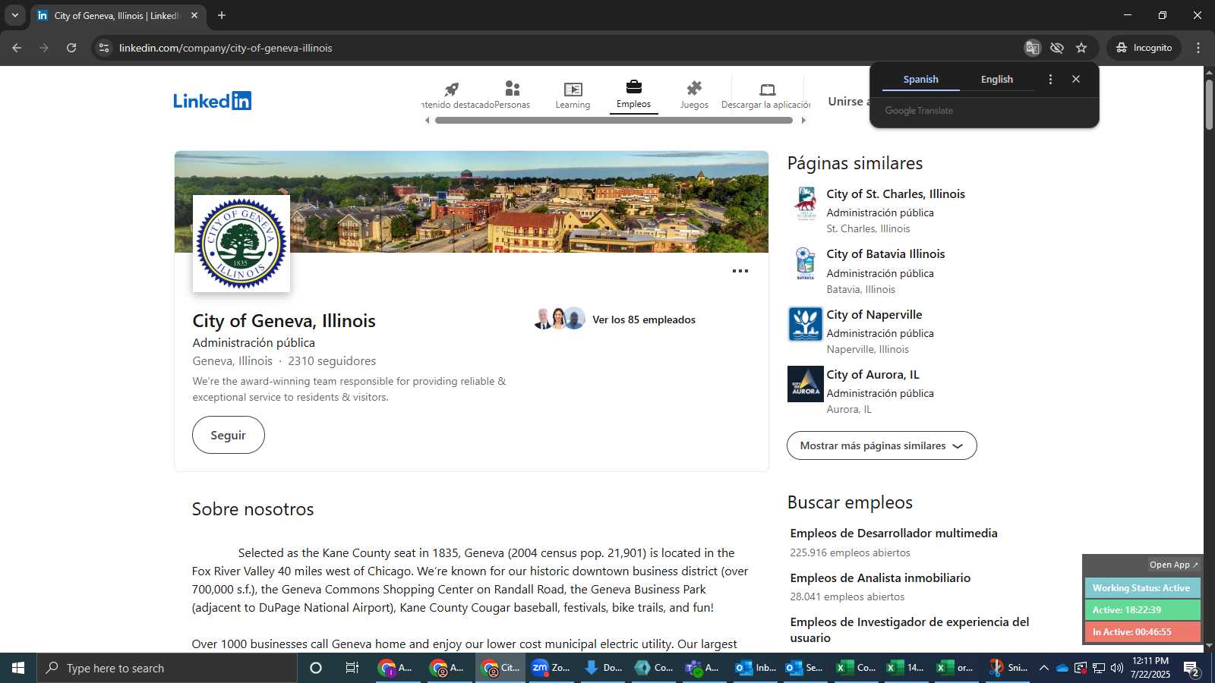Open Task View from taskbar

click(352, 668)
